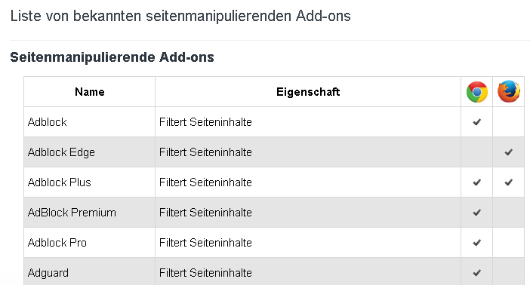Click Filtert Seiteninhalte in the Adguard row
Viewport: 530px width, 285px height.
(205, 272)
